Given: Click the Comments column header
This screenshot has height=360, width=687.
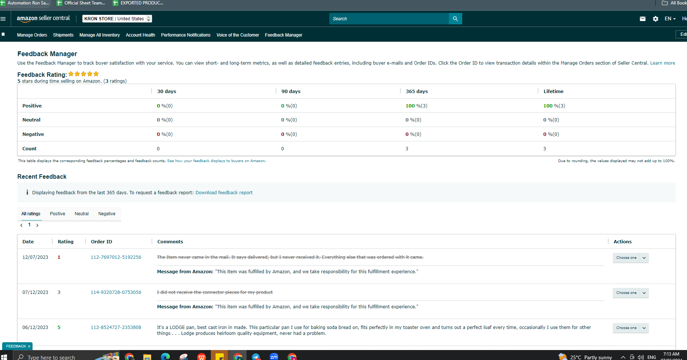Looking at the screenshot, I should click(x=170, y=242).
